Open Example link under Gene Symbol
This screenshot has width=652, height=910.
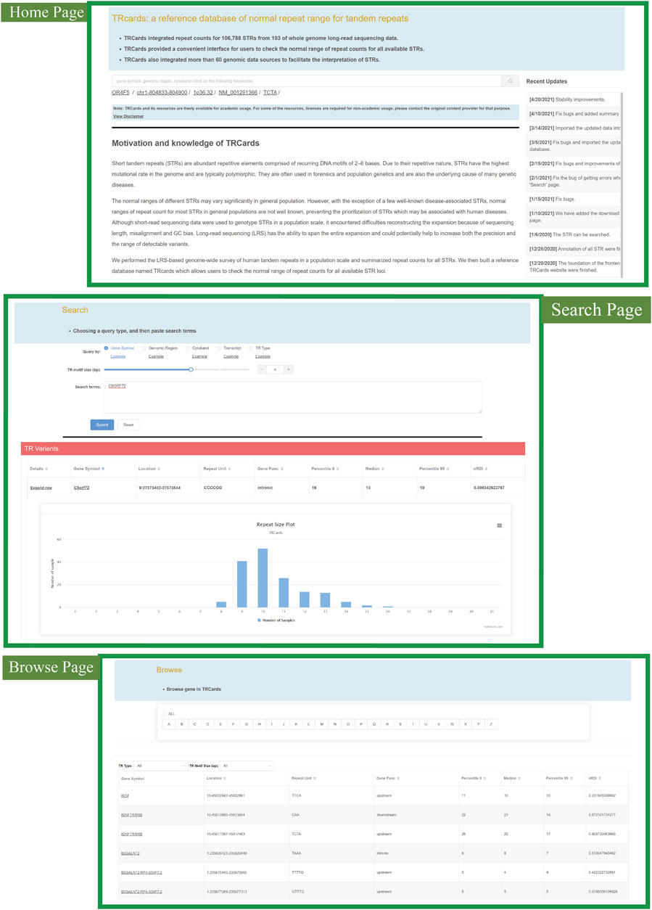117,356
